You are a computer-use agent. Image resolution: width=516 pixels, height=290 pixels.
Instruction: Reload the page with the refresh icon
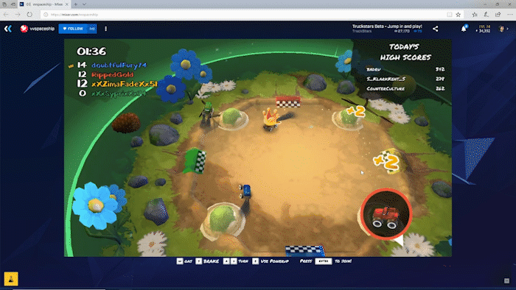(29, 15)
